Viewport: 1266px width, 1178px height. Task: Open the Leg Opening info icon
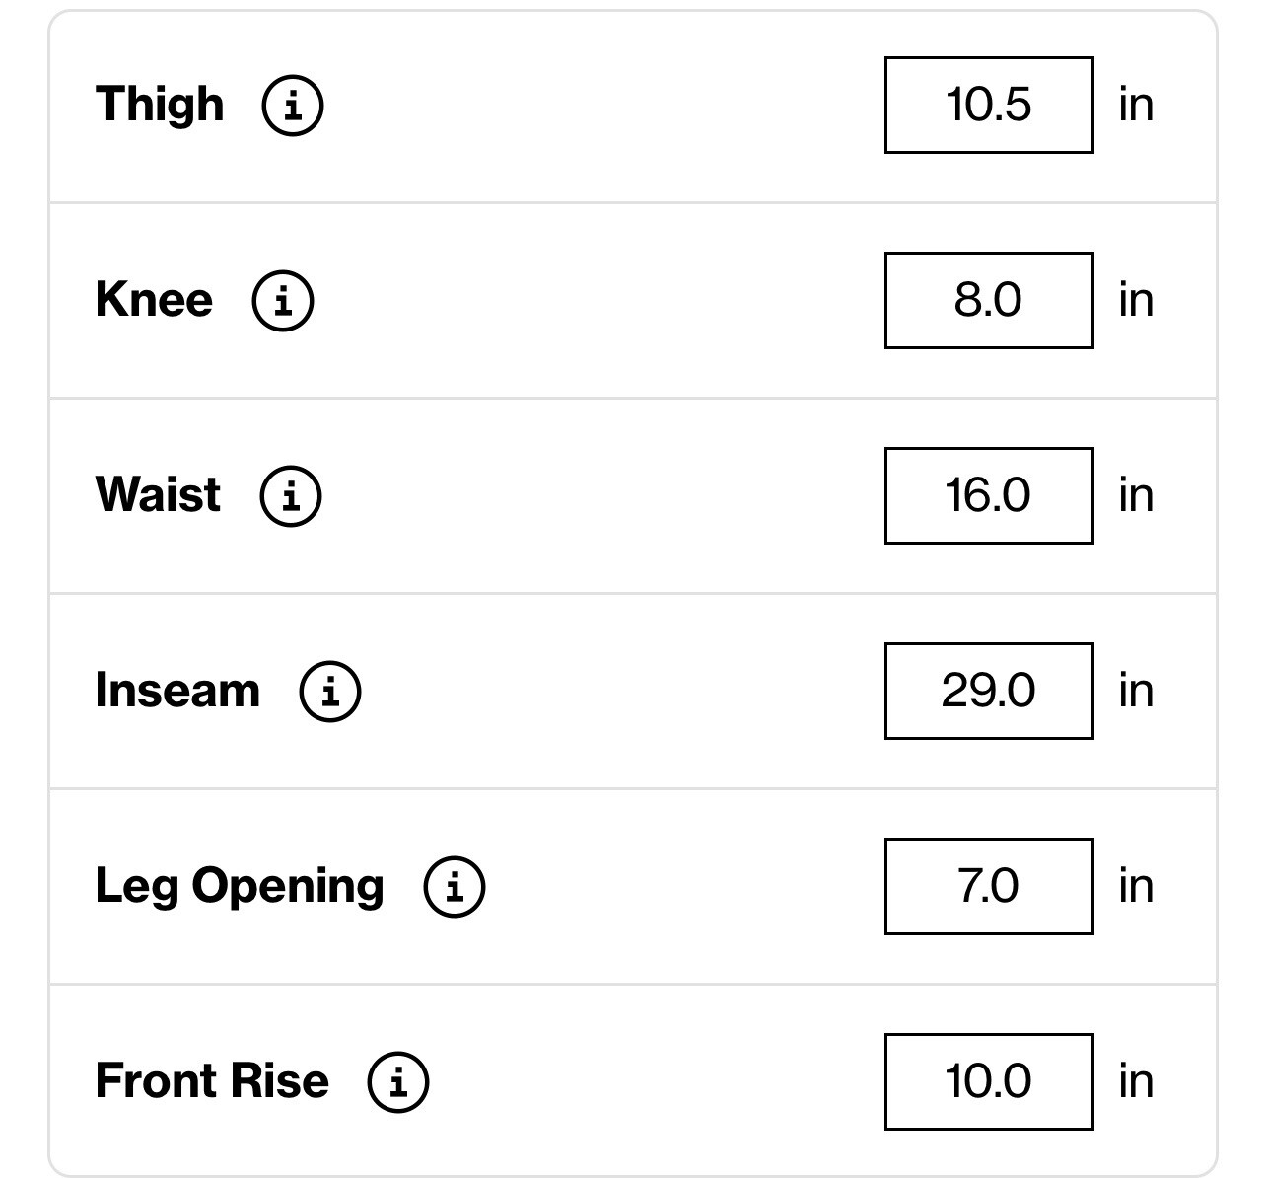tap(455, 886)
